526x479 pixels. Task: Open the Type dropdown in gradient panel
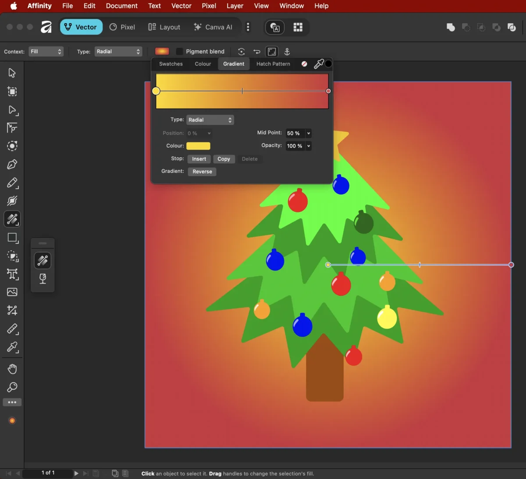tap(210, 120)
